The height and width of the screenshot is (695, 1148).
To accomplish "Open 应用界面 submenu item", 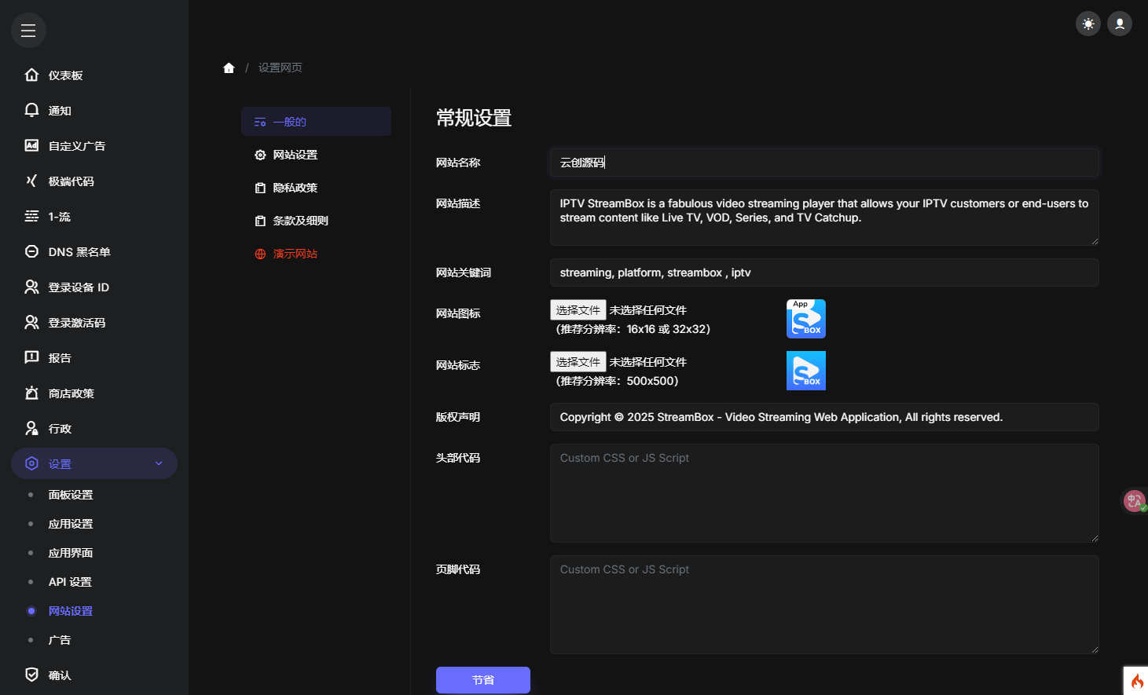I will [x=71, y=553].
